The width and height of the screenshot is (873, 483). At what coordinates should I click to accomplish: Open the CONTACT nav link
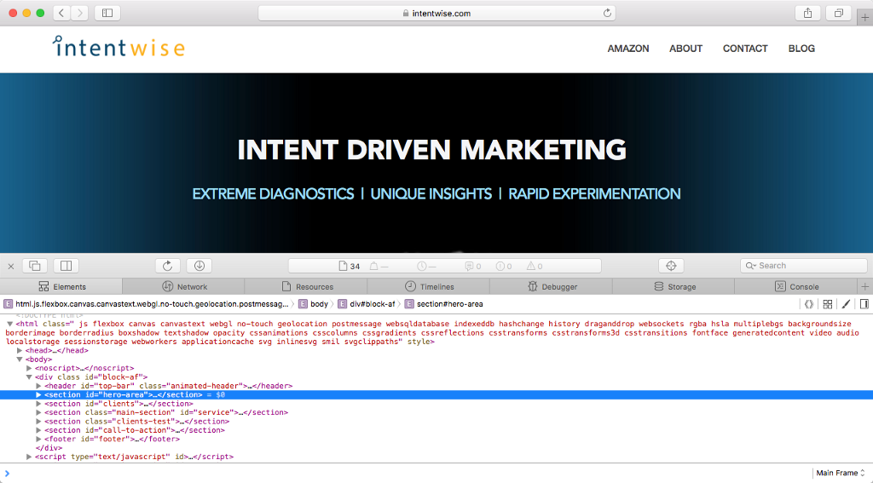coord(745,49)
